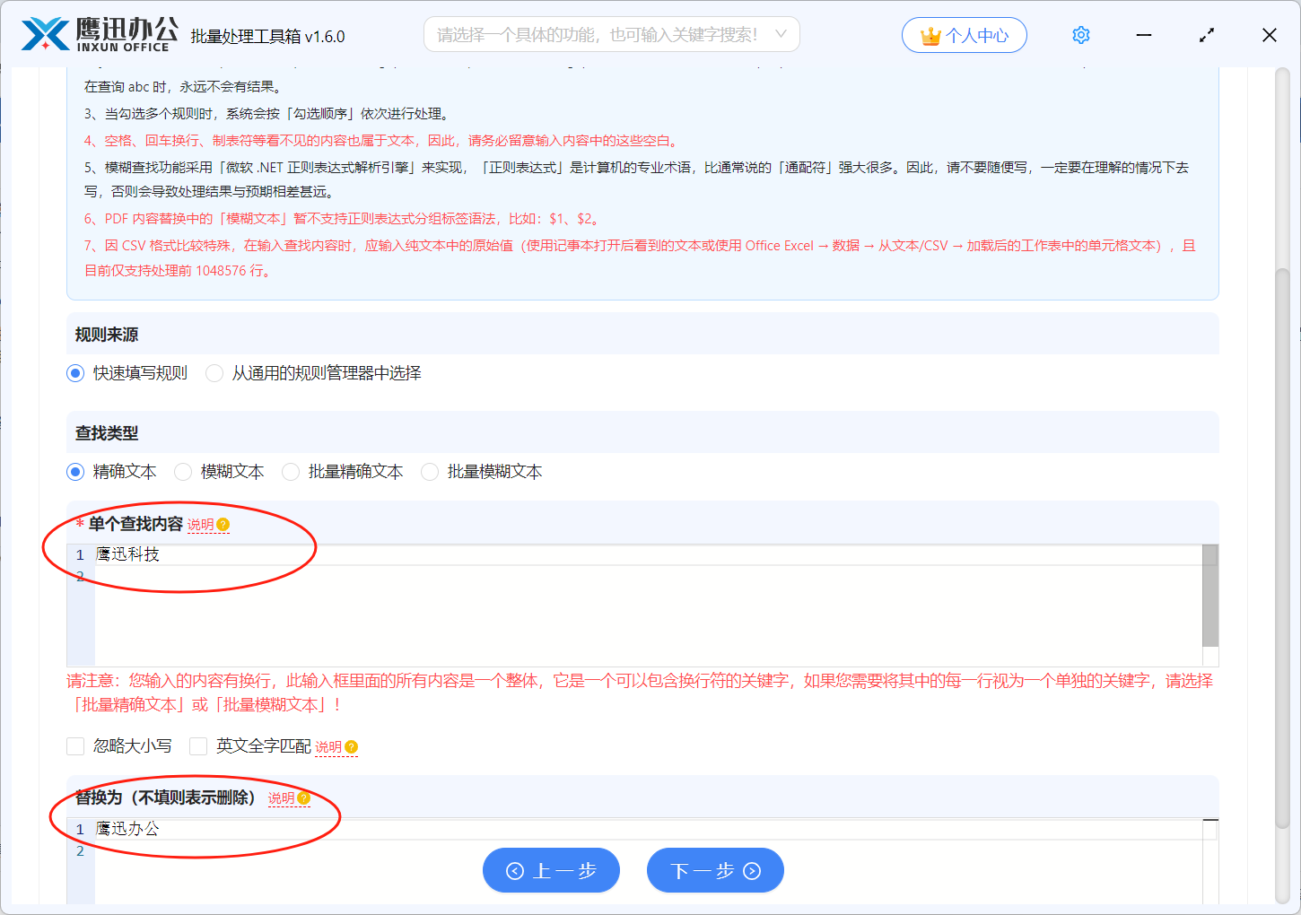Toggle window fullscreen expand icon
1301x915 pixels.
[x=1207, y=35]
